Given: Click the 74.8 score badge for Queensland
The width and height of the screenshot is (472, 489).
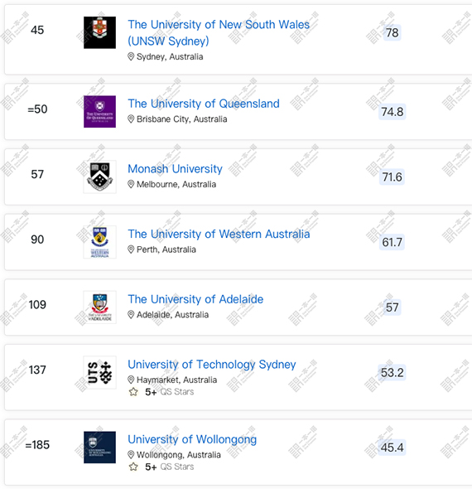Looking at the screenshot, I should 393,112.
